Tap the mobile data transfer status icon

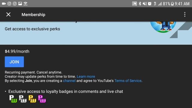click(x=155, y=4)
